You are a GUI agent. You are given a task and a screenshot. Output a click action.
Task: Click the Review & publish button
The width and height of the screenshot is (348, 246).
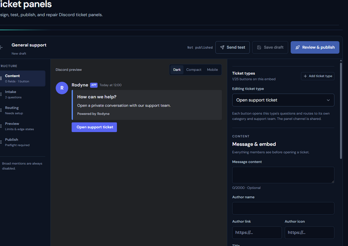coord(315,47)
